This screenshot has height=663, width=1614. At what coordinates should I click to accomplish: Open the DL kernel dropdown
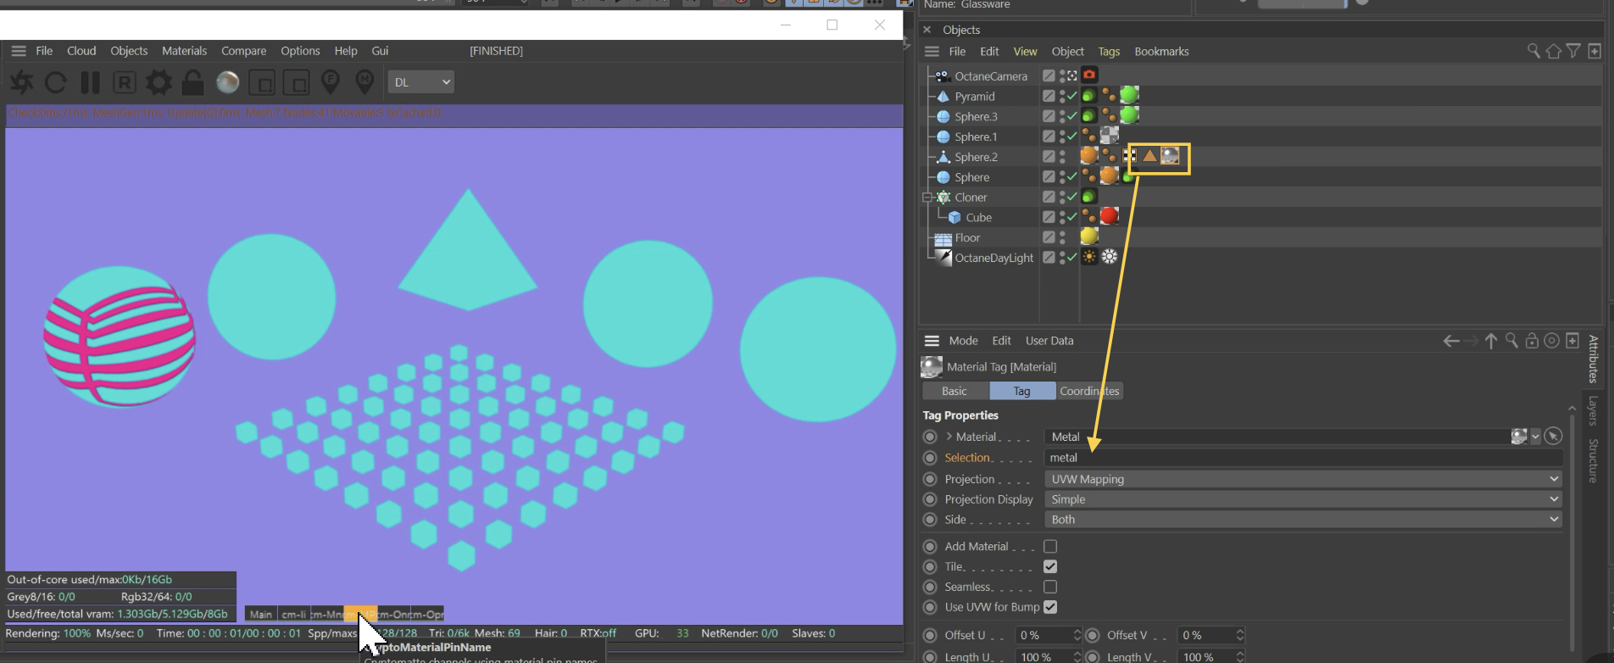pos(421,82)
